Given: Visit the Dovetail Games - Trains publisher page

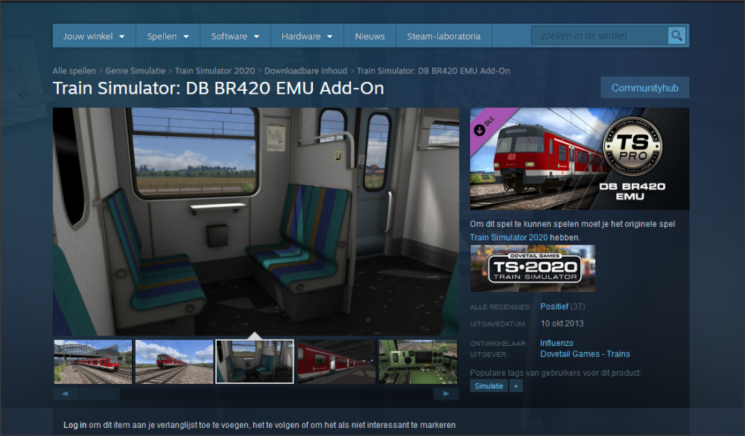Looking at the screenshot, I should 585,353.
